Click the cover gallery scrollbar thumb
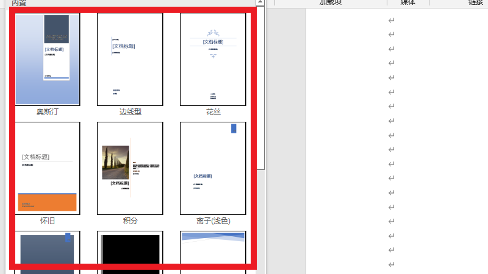This screenshot has width=488, height=274. click(260, 85)
